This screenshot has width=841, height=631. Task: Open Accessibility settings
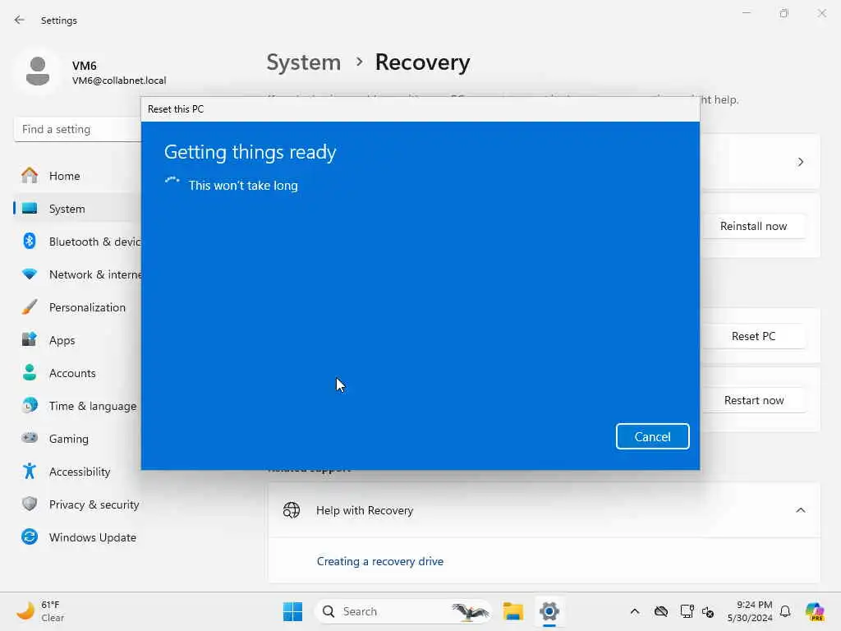coord(78,472)
